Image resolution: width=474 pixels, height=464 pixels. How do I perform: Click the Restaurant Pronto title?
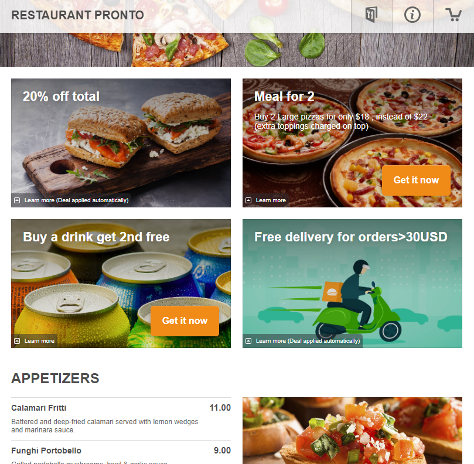click(78, 15)
